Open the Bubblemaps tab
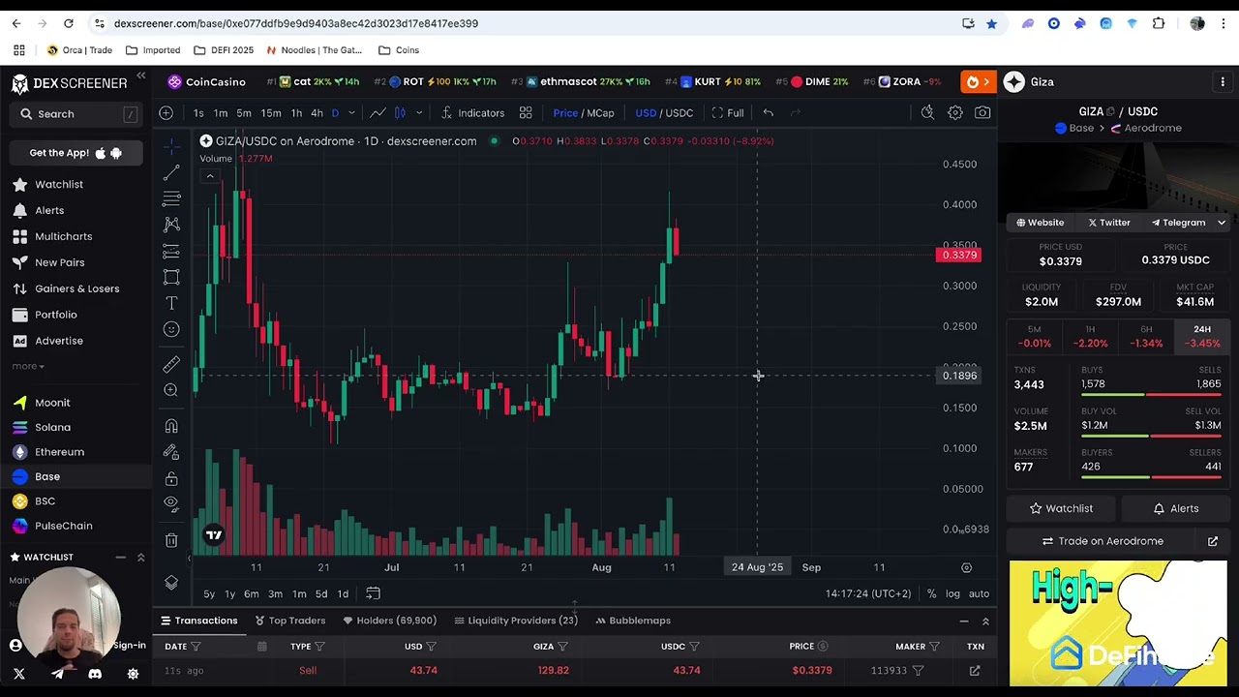This screenshot has height=697, width=1239. click(633, 621)
